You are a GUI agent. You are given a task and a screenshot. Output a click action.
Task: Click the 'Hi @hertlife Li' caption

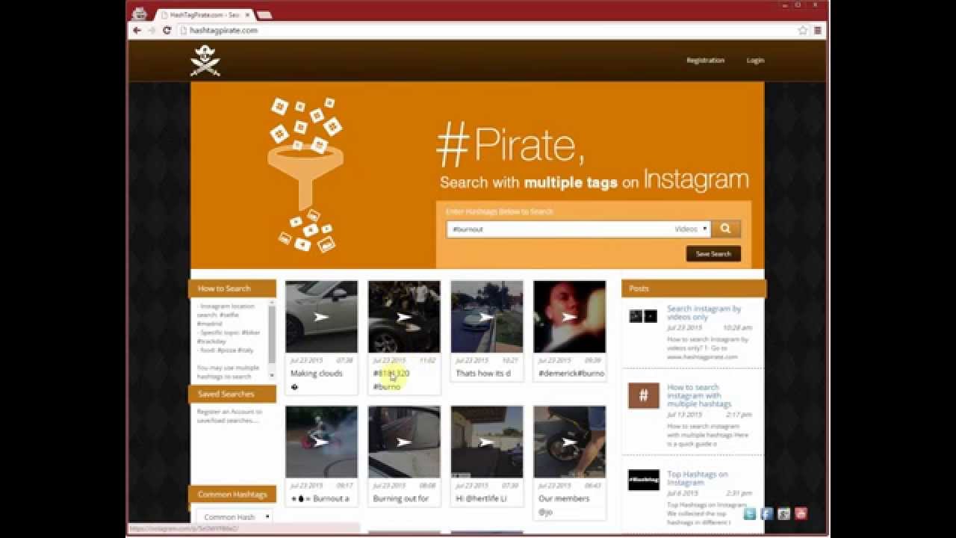pyautogui.click(x=481, y=498)
